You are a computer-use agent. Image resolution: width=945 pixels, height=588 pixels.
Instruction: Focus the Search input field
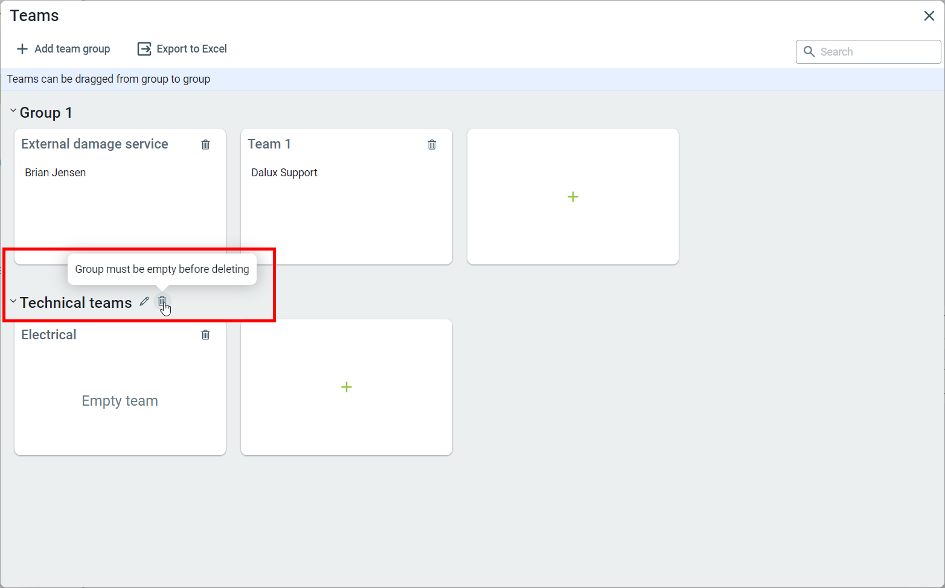(x=876, y=52)
